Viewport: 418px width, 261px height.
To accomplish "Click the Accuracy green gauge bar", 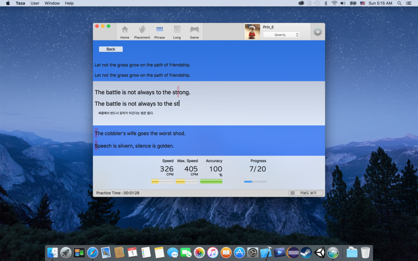I will click(211, 181).
